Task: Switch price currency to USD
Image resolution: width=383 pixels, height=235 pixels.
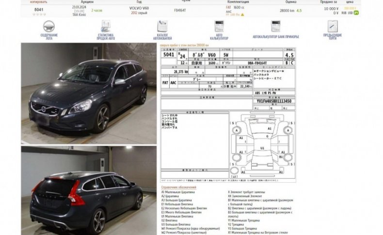Action: click(x=350, y=13)
